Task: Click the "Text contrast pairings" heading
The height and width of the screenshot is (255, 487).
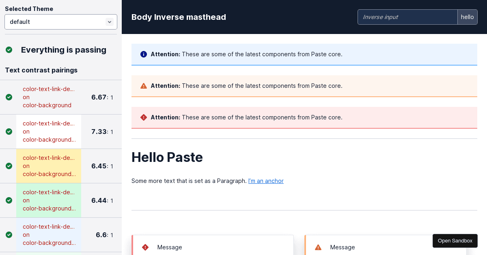Action: pyautogui.click(x=41, y=70)
